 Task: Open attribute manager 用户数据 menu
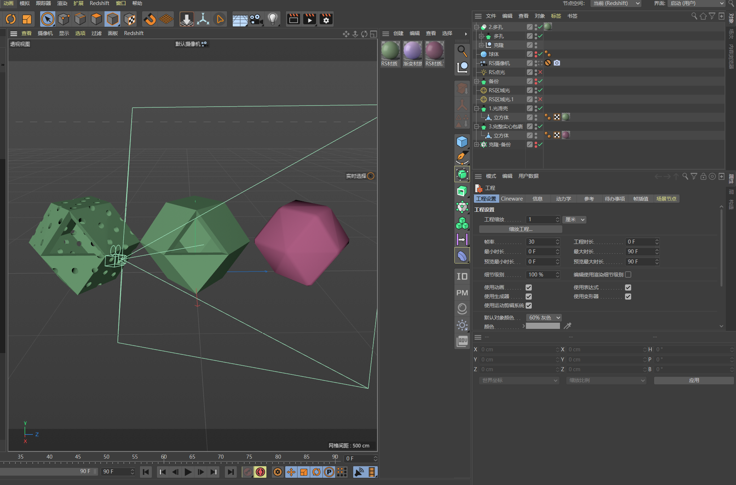[x=529, y=176]
